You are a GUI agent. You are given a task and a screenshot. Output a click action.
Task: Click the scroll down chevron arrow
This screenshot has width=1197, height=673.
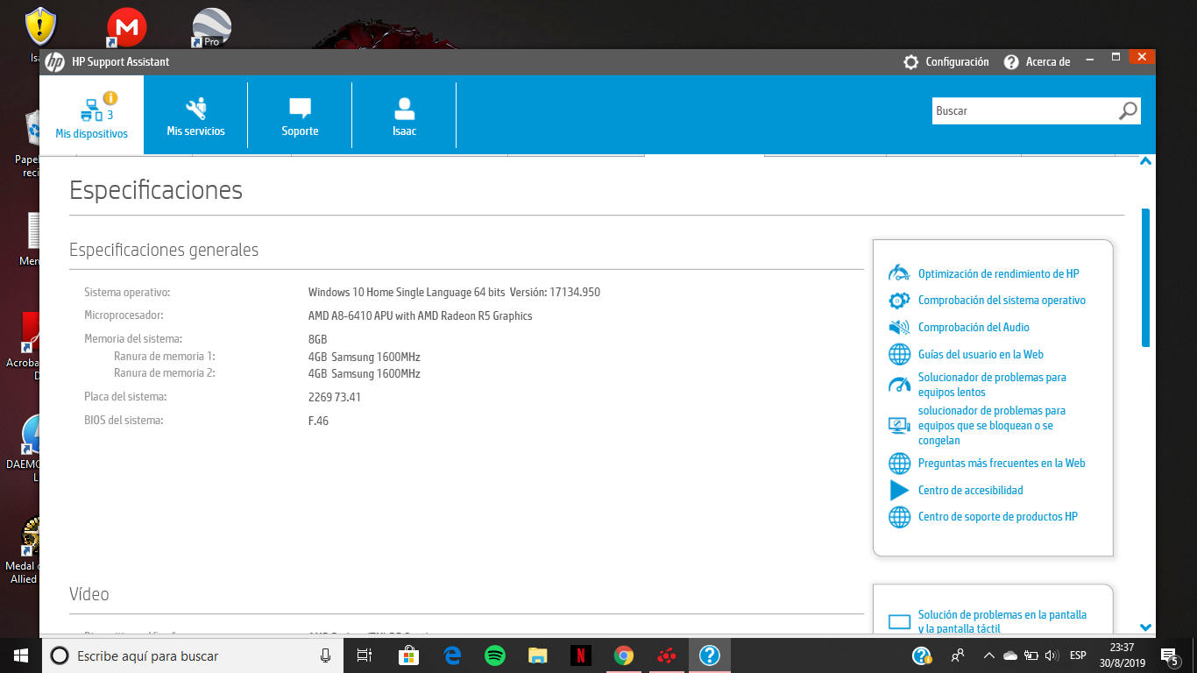pyautogui.click(x=1145, y=627)
